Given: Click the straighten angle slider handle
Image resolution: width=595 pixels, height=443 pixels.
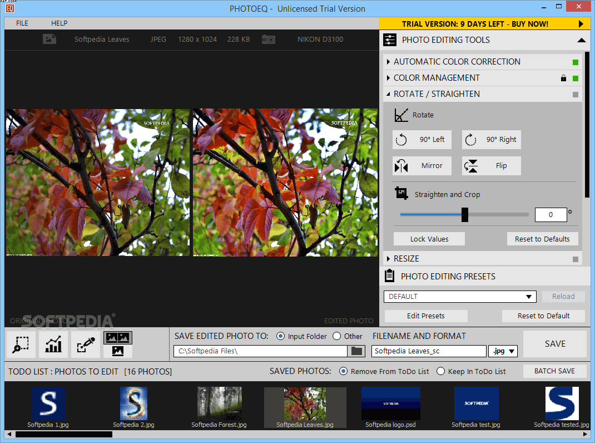Looking at the screenshot, I should 465,215.
